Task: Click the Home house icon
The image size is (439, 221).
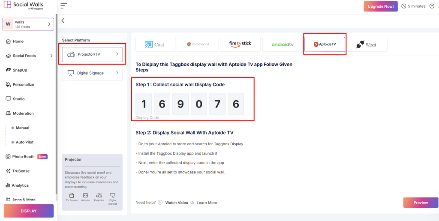Action: tap(9, 41)
